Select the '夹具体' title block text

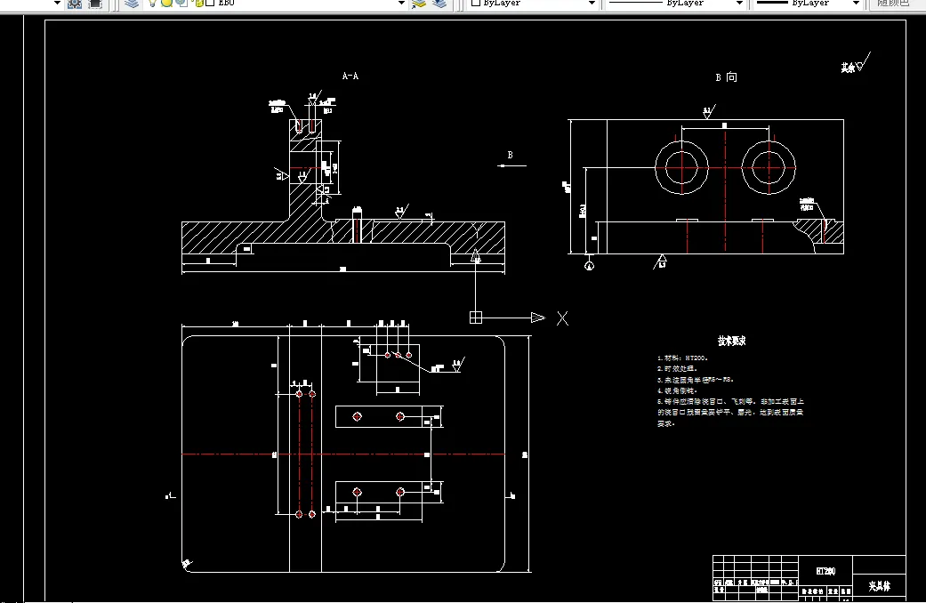click(x=880, y=586)
